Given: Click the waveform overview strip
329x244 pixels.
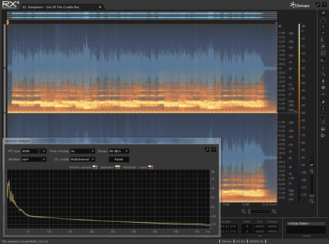Looking at the screenshot, I should (x=142, y=16).
